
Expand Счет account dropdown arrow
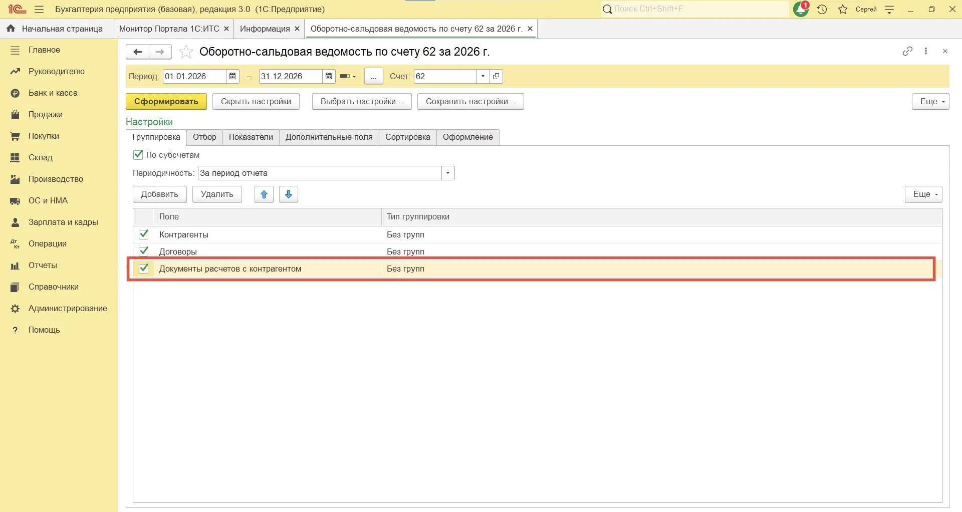[483, 76]
